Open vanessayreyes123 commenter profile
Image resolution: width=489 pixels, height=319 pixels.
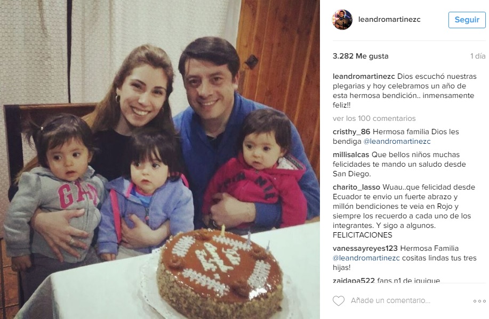(365, 249)
